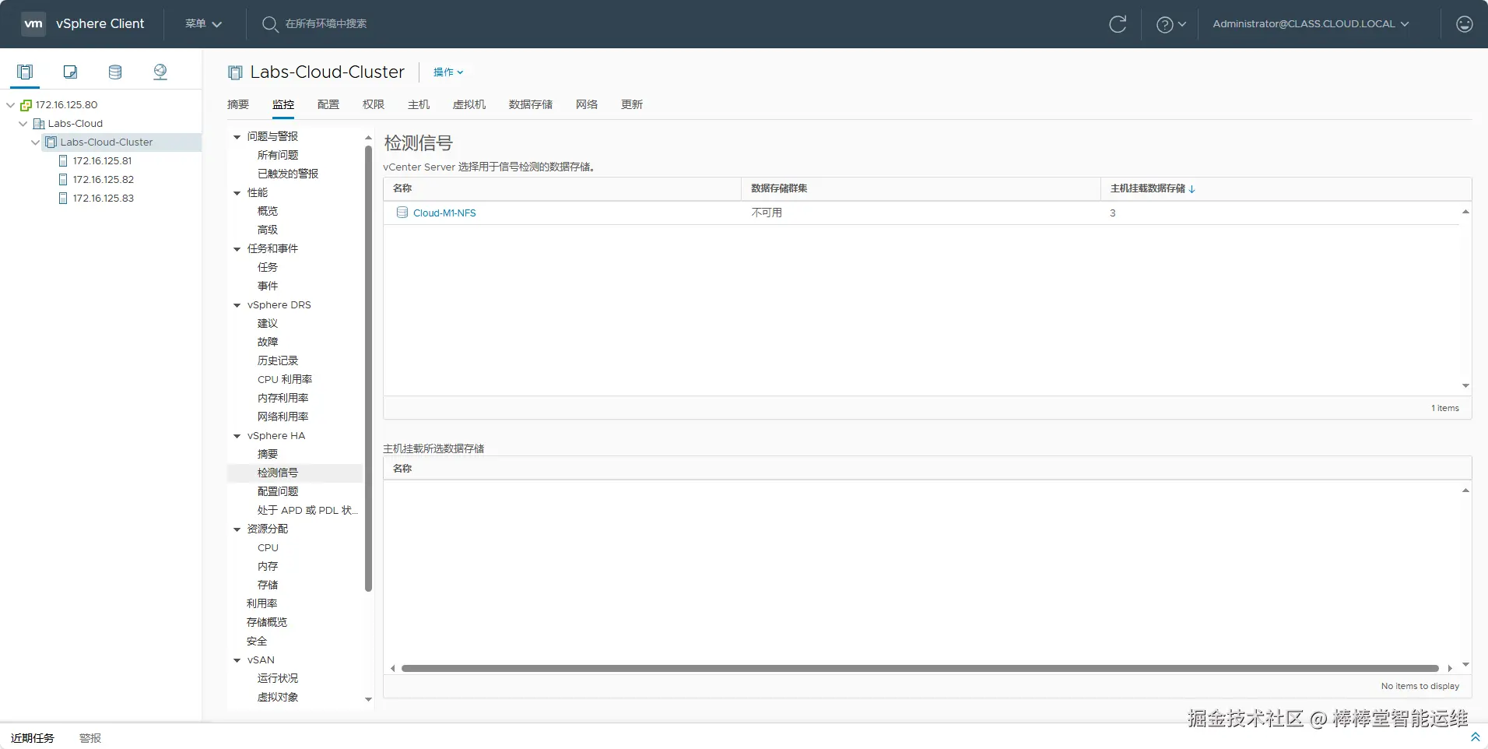Open the VMs and Templates inventory icon
The height and width of the screenshot is (749, 1488).
(x=70, y=72)
